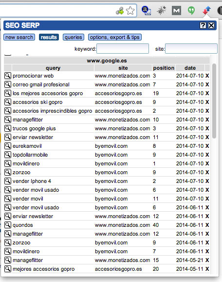The height and width of the screenshot is (282, 222).
Task: Re-run search for los mejores accesorios gopro
Action: pyautogui.click(x=8, y=93)
